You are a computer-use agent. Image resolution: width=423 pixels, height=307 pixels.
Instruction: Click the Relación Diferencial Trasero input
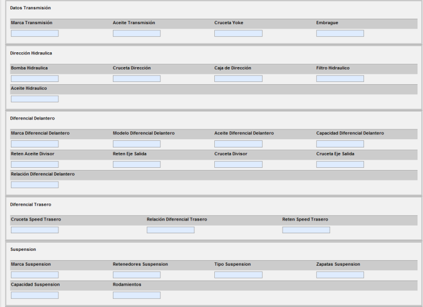pyautogui.click(x=170, y=230)
